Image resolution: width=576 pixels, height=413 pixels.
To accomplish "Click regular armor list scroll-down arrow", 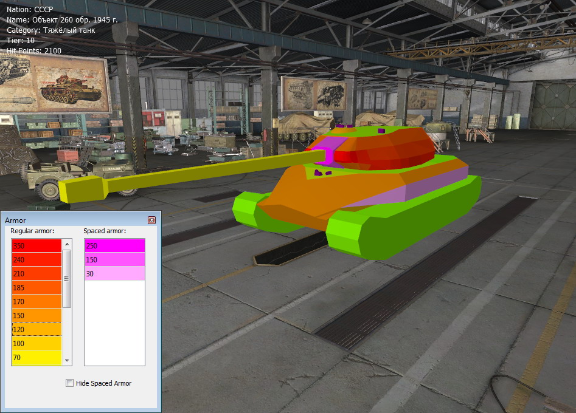I will pyautogui.click(x=67, y=361).
